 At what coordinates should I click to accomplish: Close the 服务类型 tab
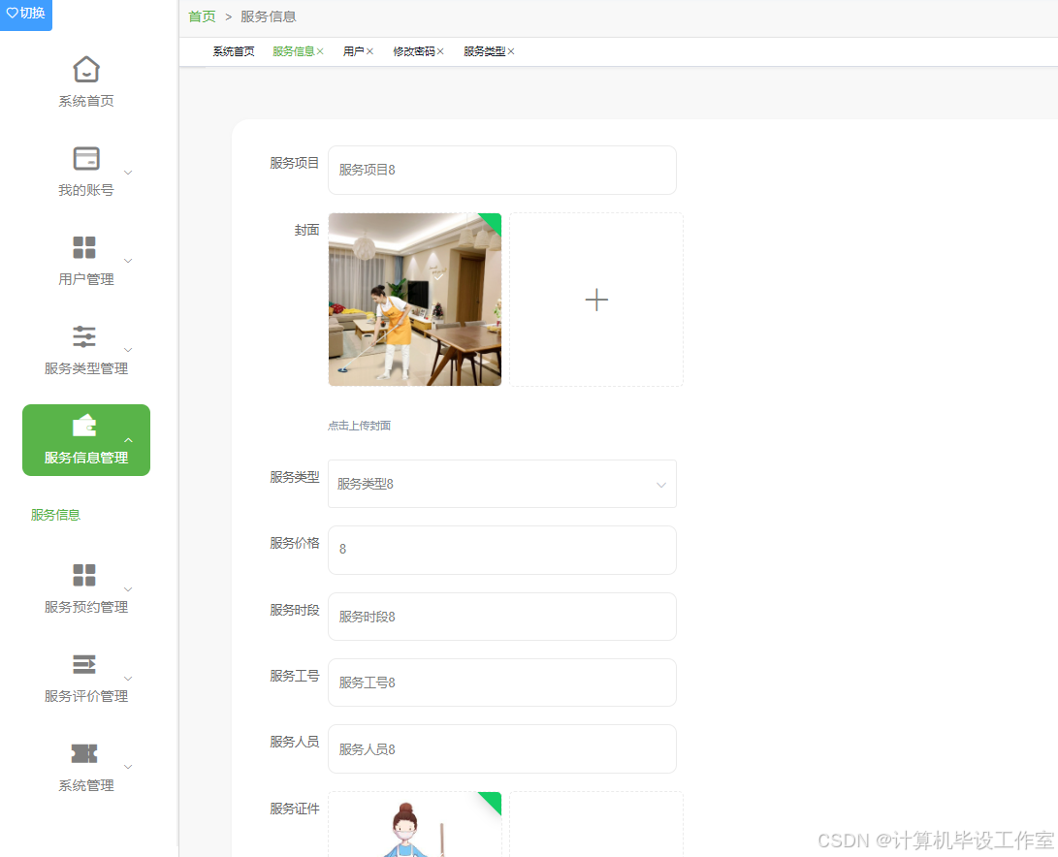pyautogui.click(x=511, y=51)
